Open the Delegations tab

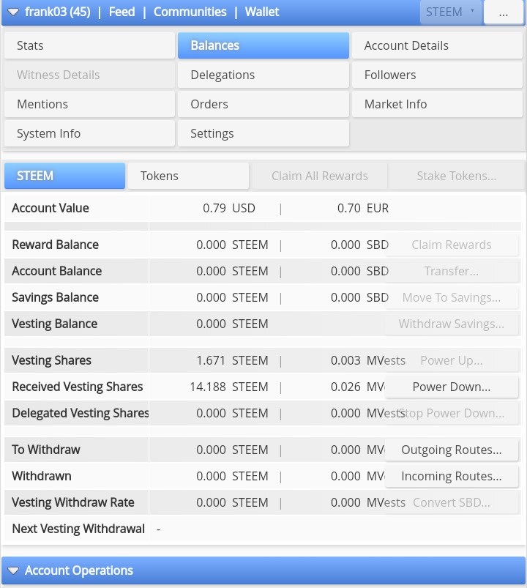[x=263, y=75]
